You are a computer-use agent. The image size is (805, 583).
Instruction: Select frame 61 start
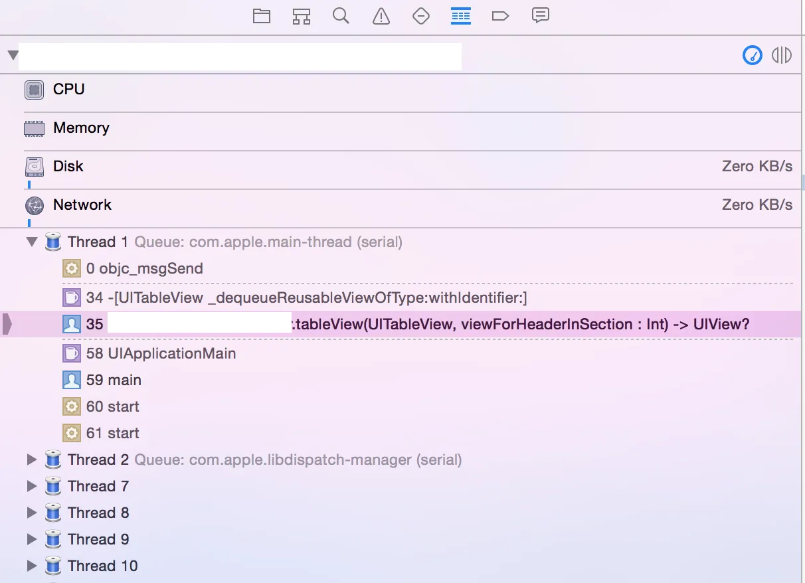pyautogui.click(x=401, y=433)
